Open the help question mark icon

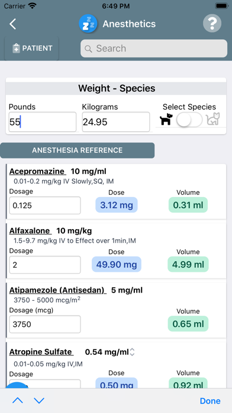pyautogui.click(x=212, y=24)
